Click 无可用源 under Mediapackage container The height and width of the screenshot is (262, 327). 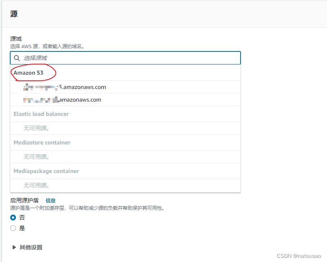(x=36, y=185)
